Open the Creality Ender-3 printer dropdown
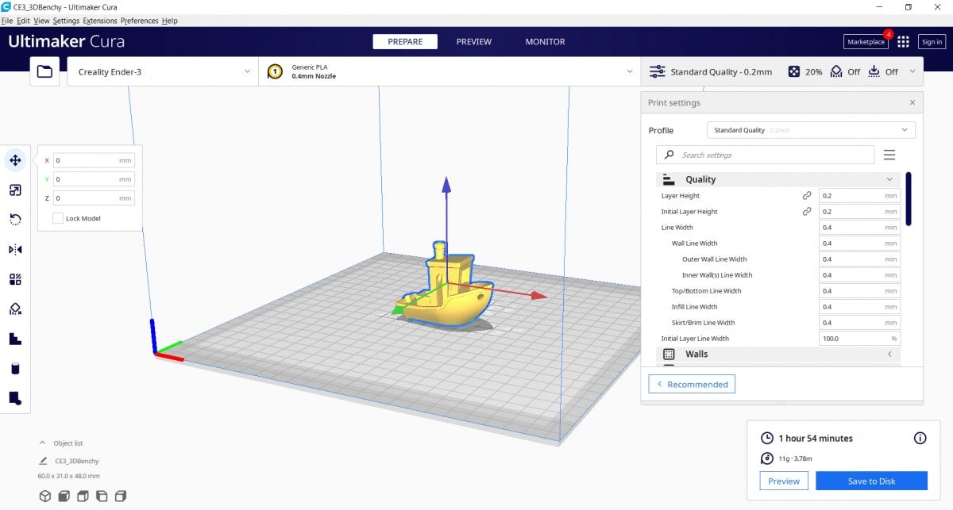Screen dimensions: 953x510 pyautogui.click(x=163, y=71)
